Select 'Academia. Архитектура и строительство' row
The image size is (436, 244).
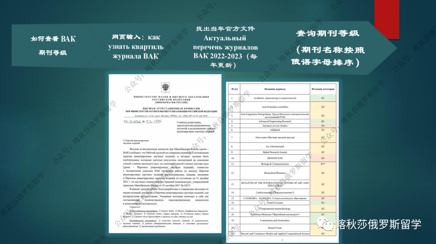coord(282,98)
